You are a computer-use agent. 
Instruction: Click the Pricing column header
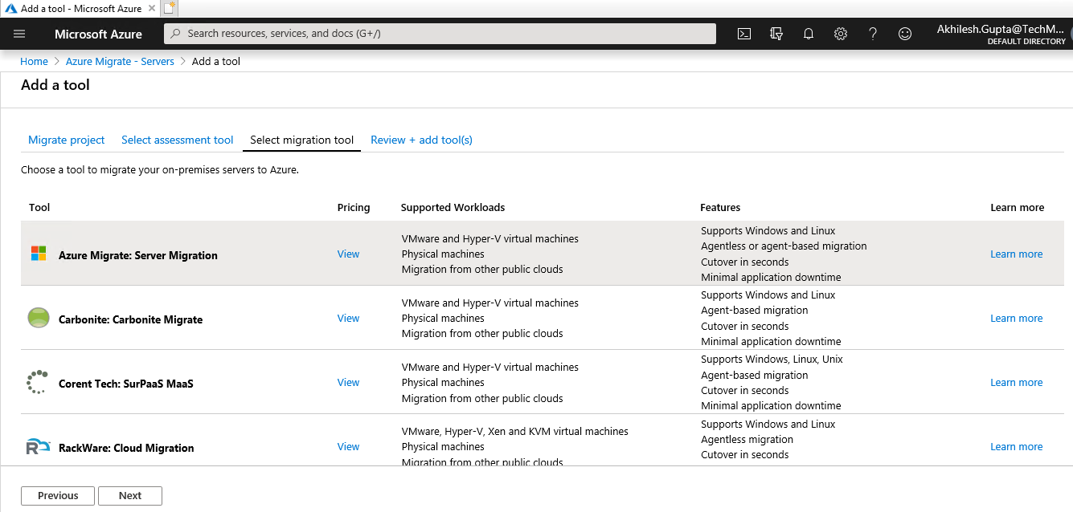(x=354, y=207)
